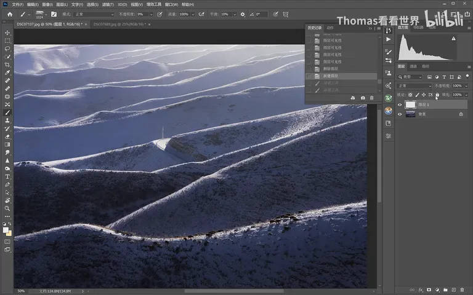The width and height of the screenshot is (473, 295).
Task: Click the foreground color swatch
Action: pyautogui.click(x=6, y=230)
